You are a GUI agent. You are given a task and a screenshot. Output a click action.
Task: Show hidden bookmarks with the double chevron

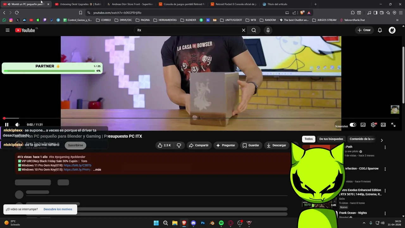[397, 20]
